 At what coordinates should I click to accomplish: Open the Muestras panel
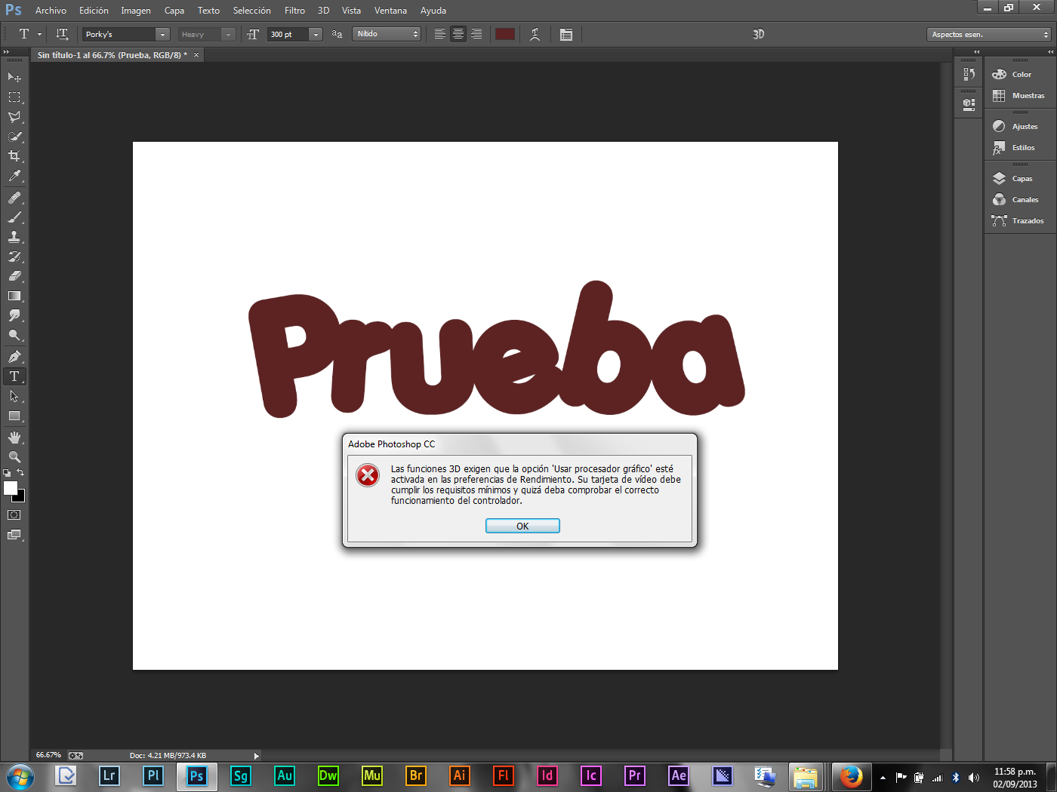[1020, 95]
